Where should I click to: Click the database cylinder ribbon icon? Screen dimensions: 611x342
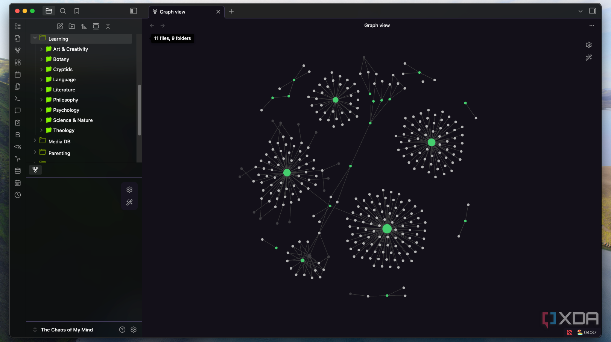coord(18,171)
